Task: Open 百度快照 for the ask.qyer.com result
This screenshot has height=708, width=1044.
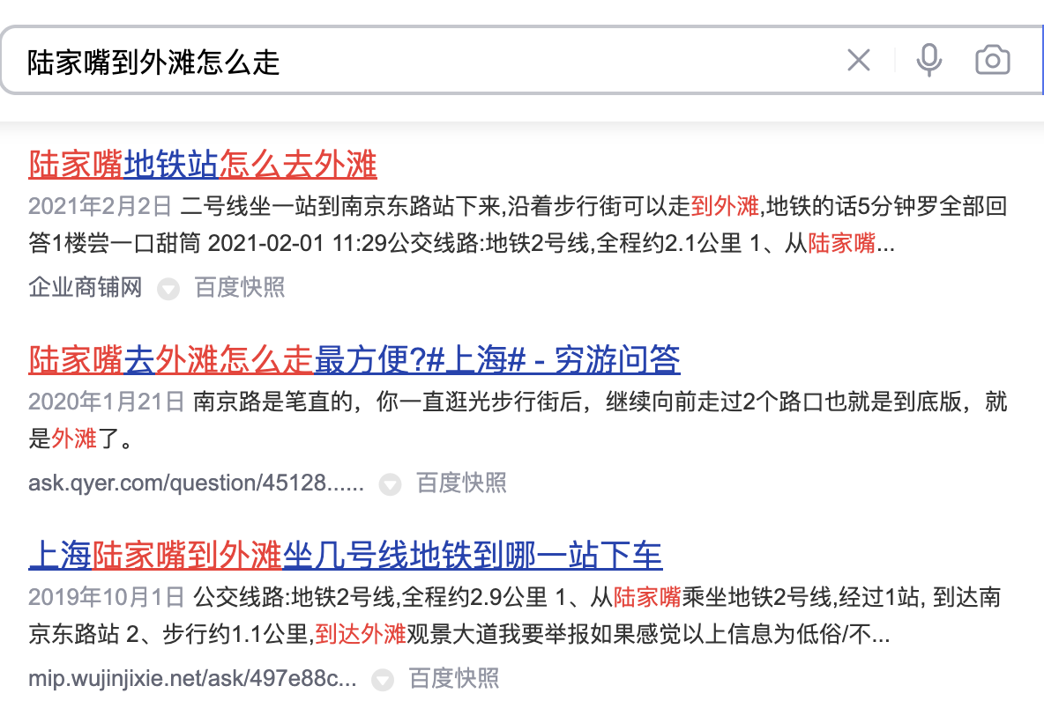Action: [461, 483]
